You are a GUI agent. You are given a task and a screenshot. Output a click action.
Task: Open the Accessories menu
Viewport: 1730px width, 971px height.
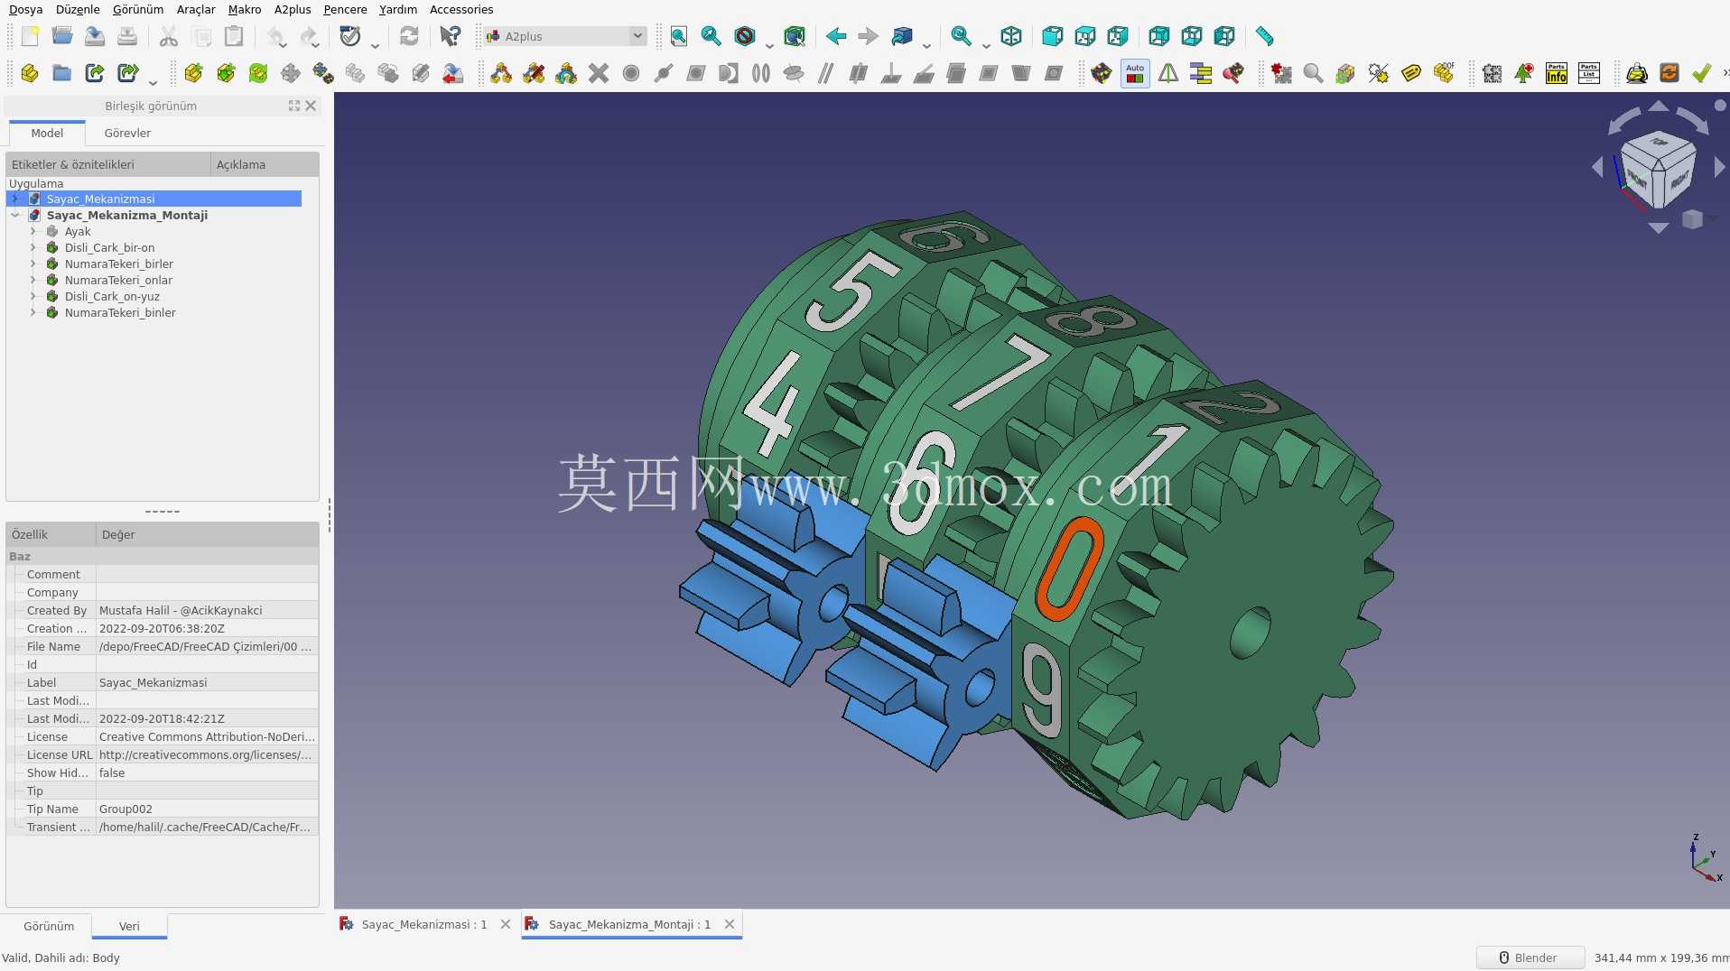(461, 9)
